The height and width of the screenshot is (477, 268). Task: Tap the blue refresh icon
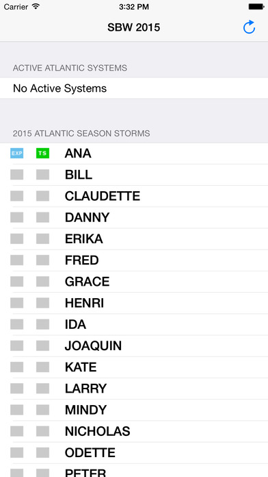(x=249, y=27)
